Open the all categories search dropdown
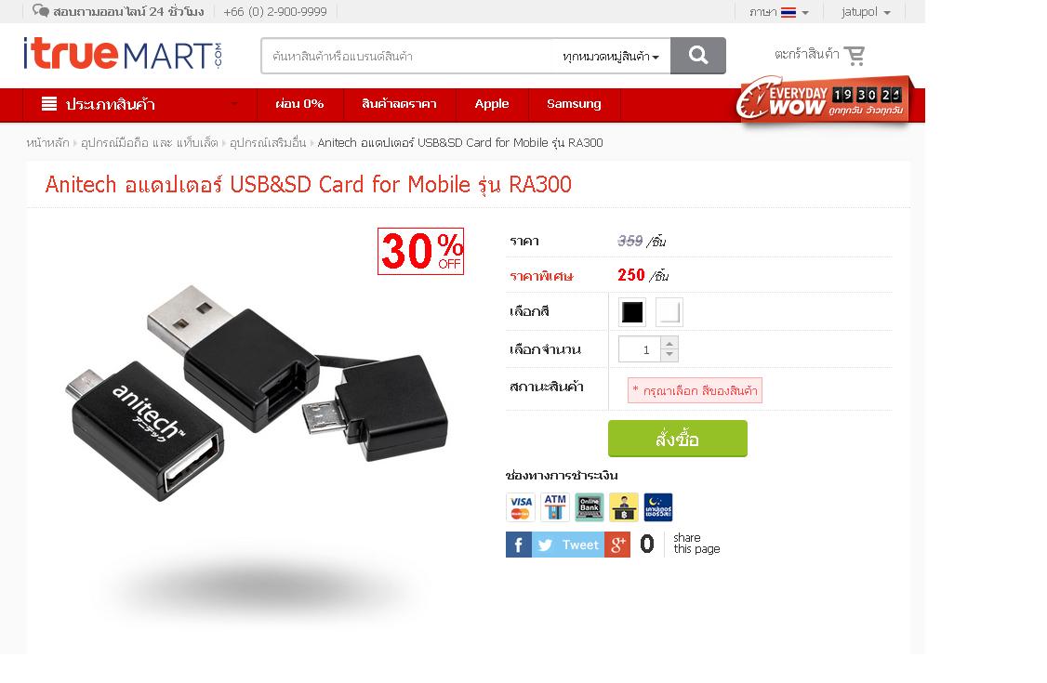This screenshot has width=1047, height=683. (610, 57)
